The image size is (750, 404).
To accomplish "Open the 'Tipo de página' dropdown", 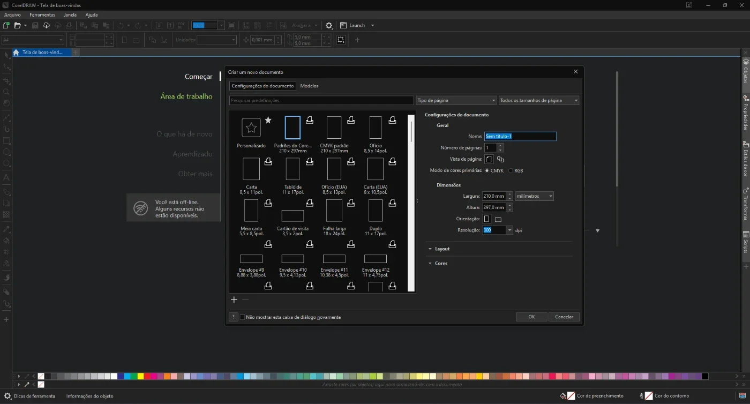I will point(456,100).
